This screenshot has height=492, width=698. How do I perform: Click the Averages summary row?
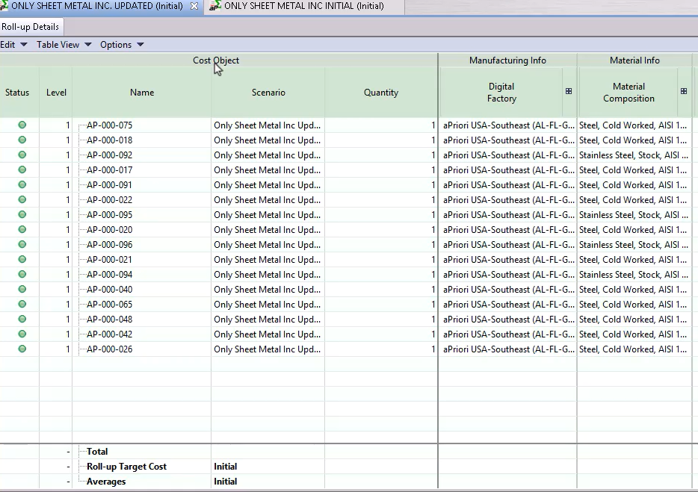click(x=106, y=482)
